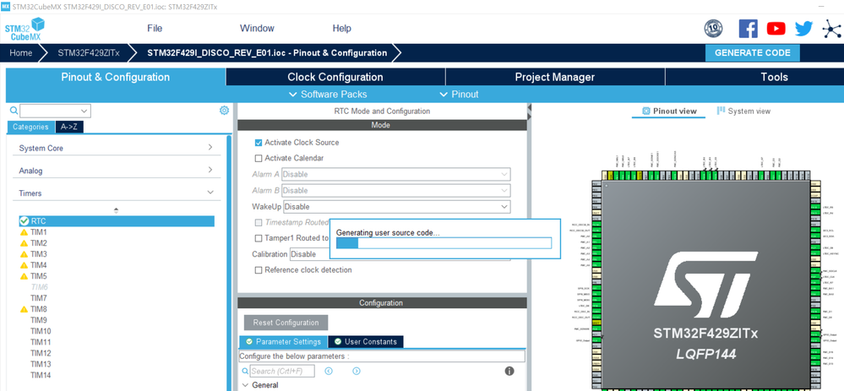Open the YouTube icon link

point(776,29)
